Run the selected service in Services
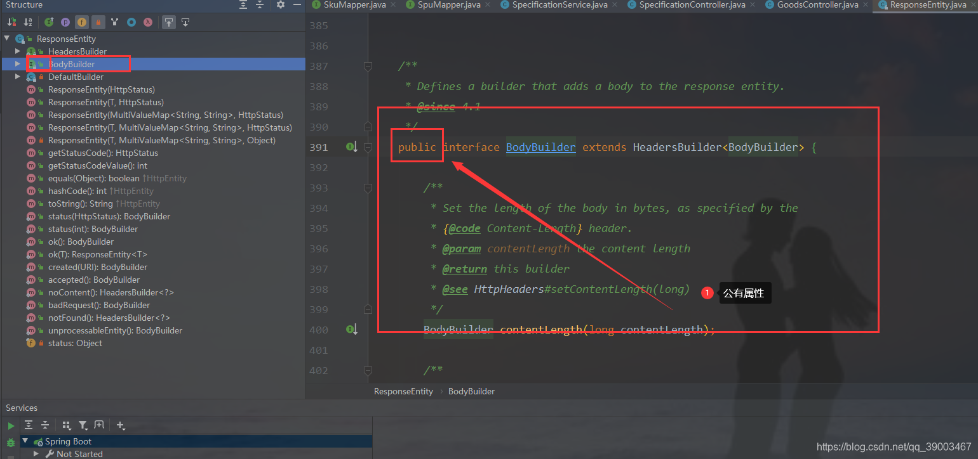 click(x=11, y=426)
